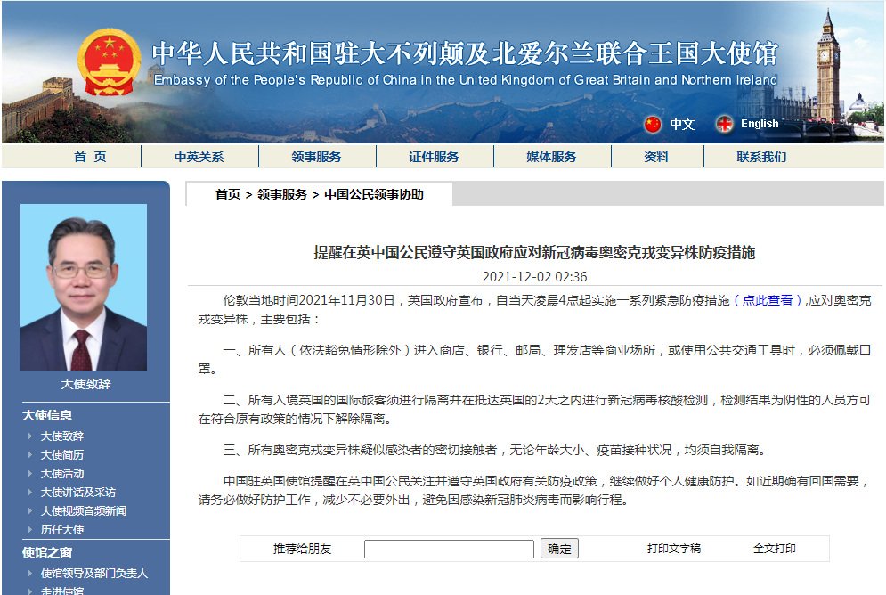
Task: Open the 领事服务 navigation menu
Action: pyautogui.click(x=316, y=157)
